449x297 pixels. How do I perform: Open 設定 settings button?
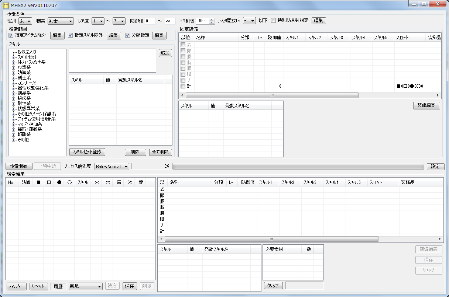(x=436, y=167)
